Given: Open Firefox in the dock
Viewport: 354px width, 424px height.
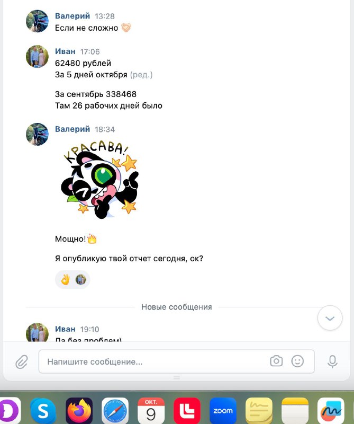Looking at the screenshot, I should point(79,411).
